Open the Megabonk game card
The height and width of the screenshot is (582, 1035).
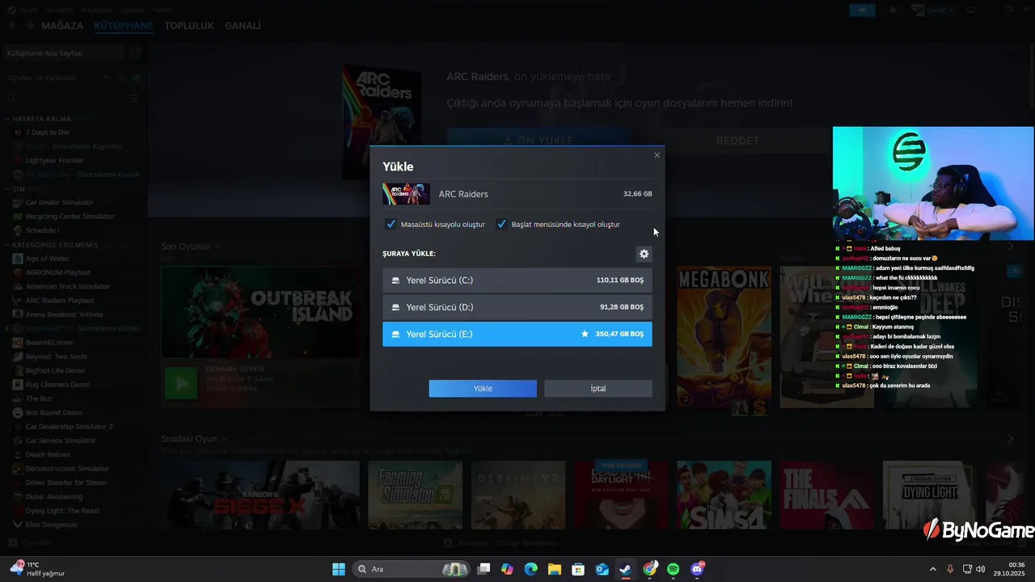pyautogui.click(x=724, y=337)
